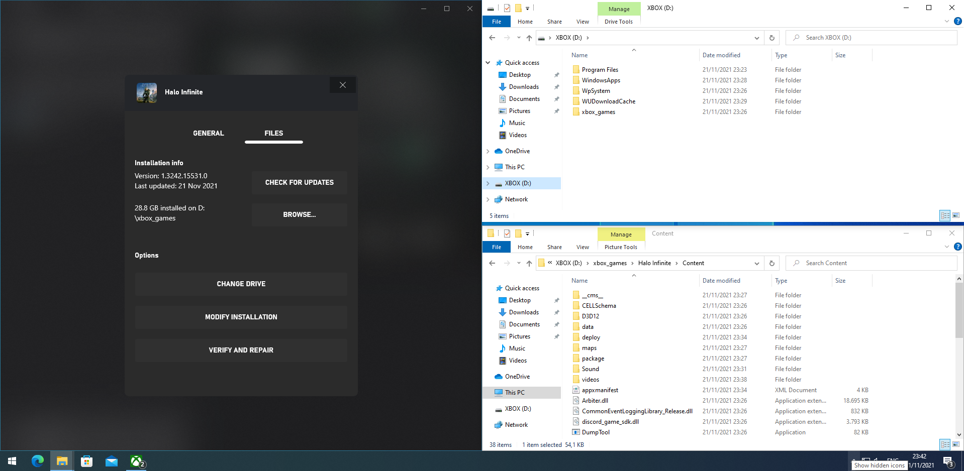The image size is (964, 471).
Task: Open the Drive Tools ribbon tab
Action: pos(618,21)
